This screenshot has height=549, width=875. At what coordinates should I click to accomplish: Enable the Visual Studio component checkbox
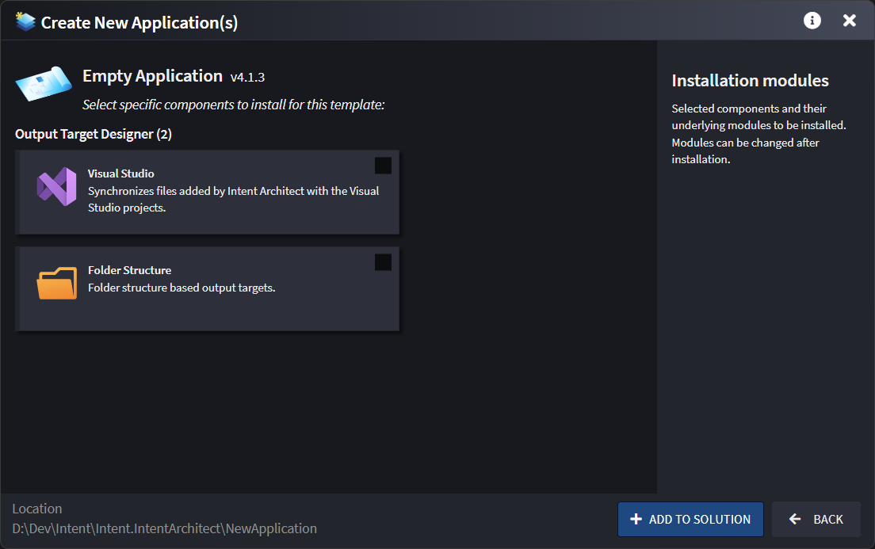coord(383,165)
